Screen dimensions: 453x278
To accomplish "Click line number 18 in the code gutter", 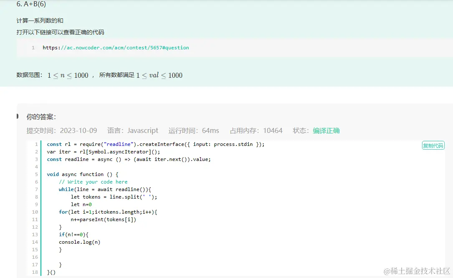I will click(x=35, y=272).
